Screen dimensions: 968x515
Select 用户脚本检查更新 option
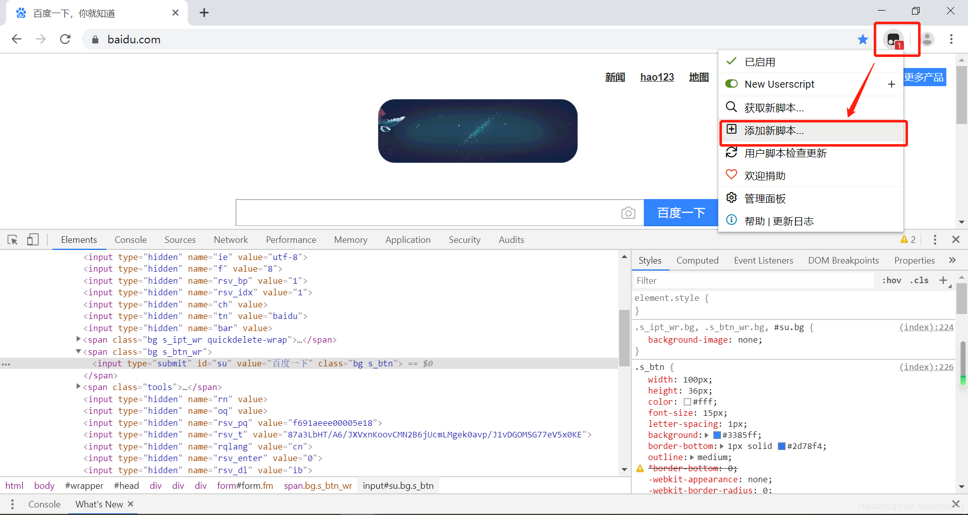[x=811, y=153]
